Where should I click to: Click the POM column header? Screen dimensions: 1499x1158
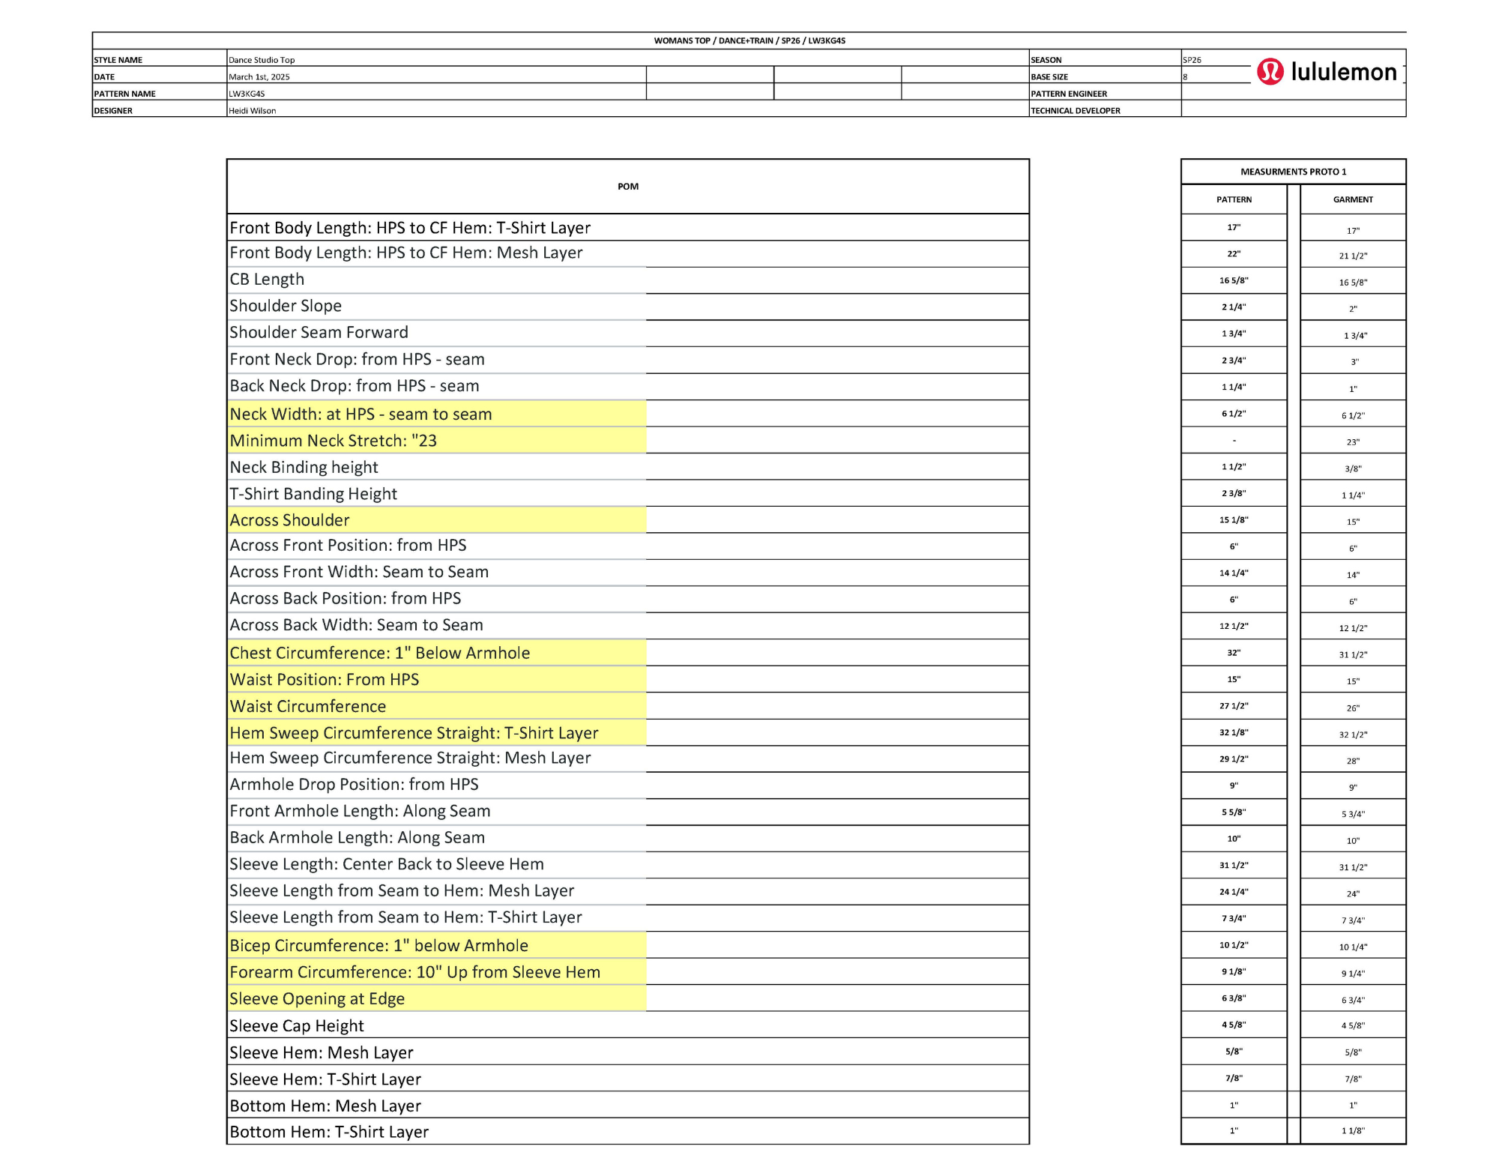click(627, 187)
